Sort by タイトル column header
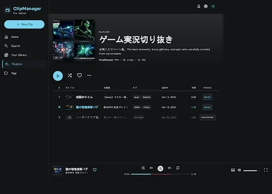The height and width of the screenshot is (194, 272). pyautogui.click(x=70, y=88)
